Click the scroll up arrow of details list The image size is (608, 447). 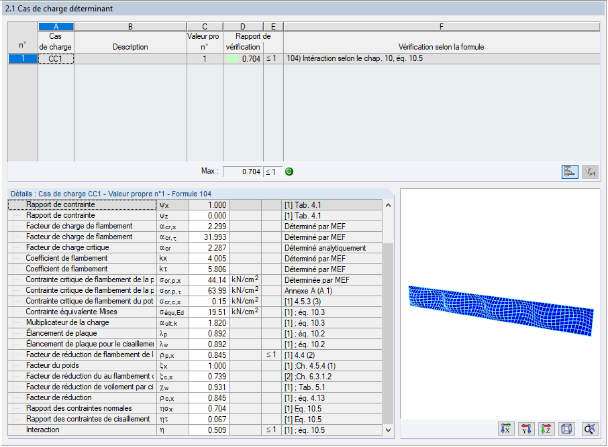388,205
